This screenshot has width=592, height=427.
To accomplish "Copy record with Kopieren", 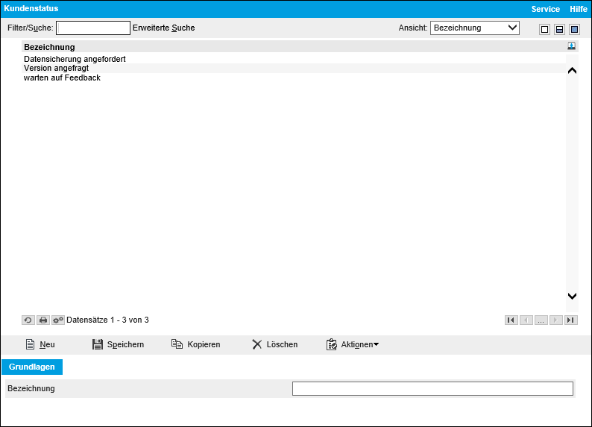I will tap(195, 344).
